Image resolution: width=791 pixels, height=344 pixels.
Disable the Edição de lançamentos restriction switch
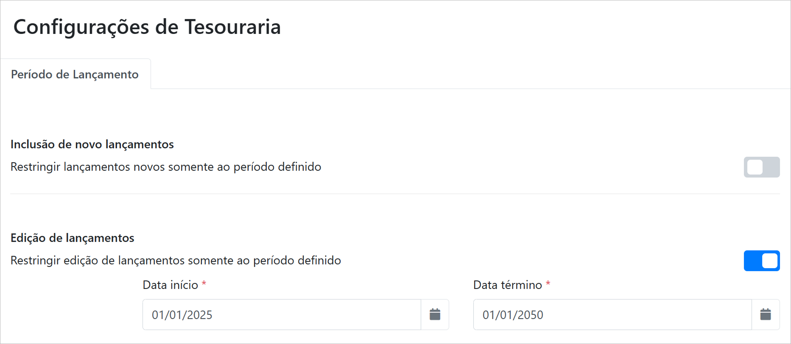coord(761,261)
